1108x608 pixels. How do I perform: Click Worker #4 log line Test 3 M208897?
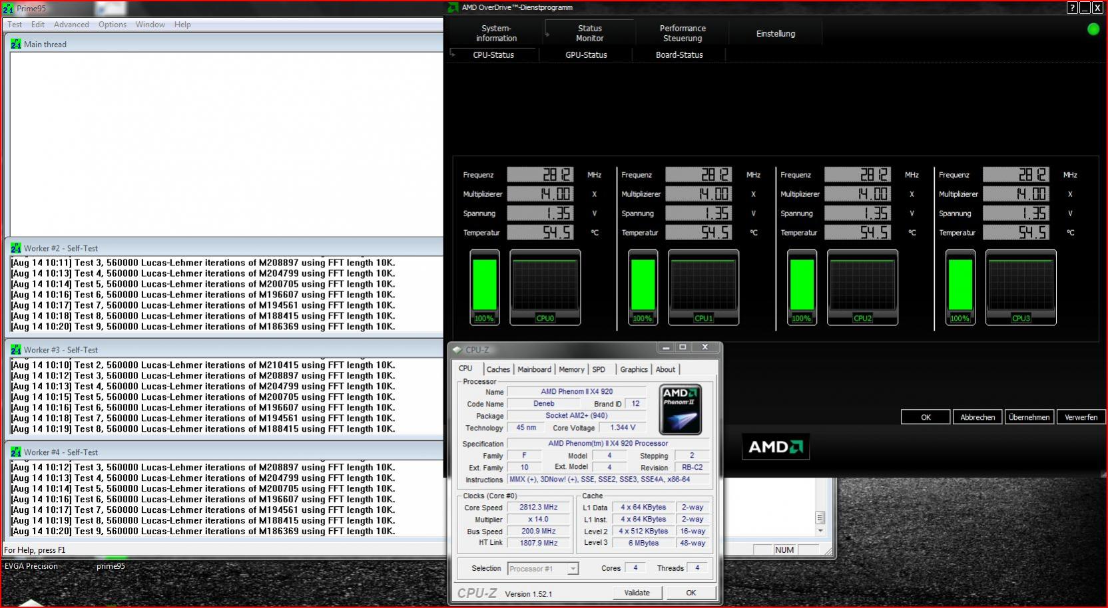point(203,468)
